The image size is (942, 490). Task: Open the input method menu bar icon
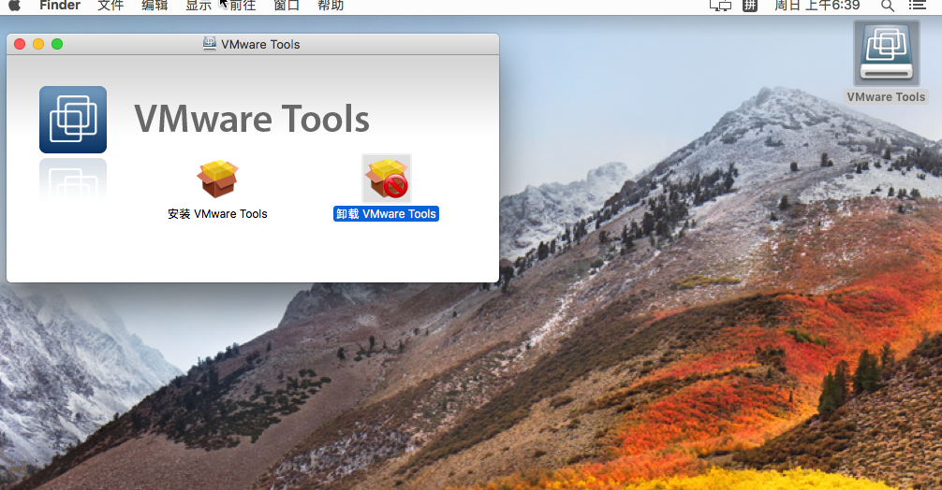pyautogui.click(x=750, y=6)
